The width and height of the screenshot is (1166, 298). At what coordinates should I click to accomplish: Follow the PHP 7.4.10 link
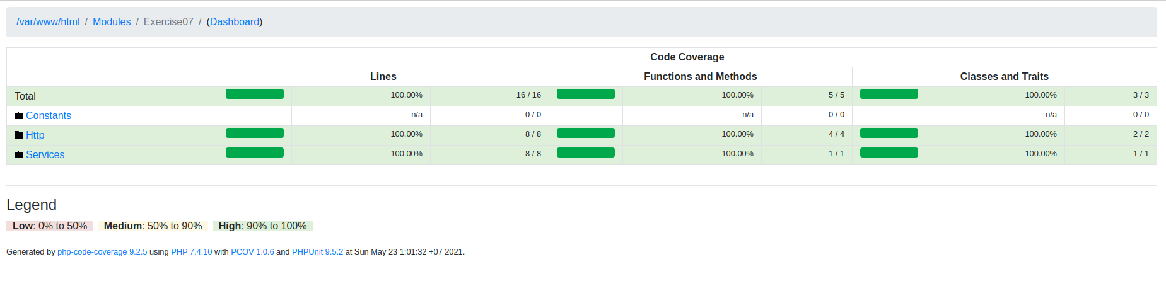pos(192,251)
